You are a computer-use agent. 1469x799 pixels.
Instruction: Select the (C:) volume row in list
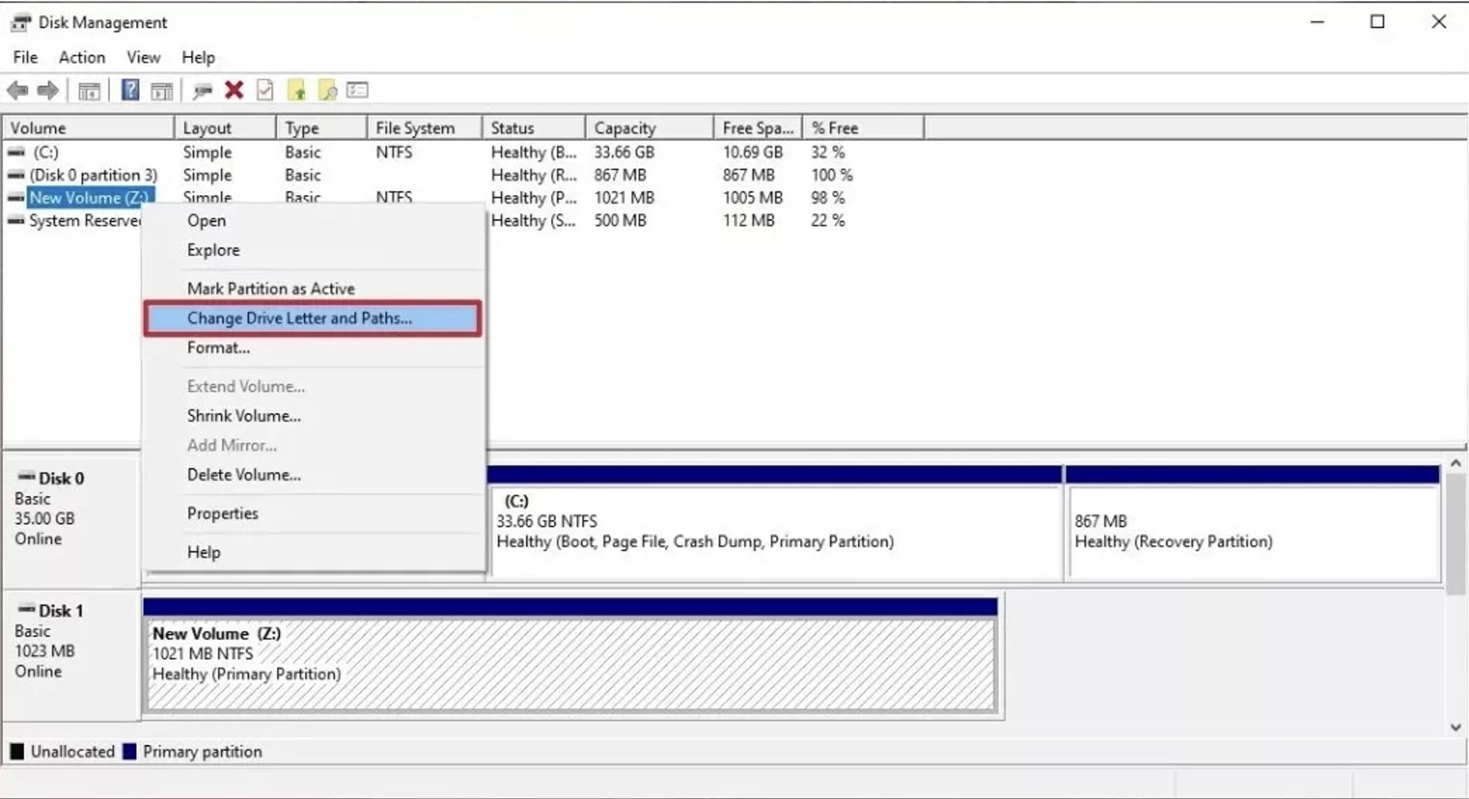tap(46, 152)
